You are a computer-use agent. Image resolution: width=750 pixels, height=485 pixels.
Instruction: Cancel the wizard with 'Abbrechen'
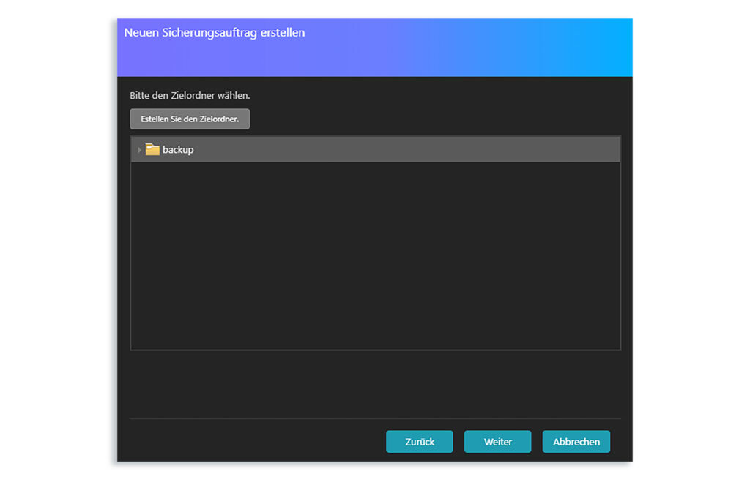pos(576,441)
